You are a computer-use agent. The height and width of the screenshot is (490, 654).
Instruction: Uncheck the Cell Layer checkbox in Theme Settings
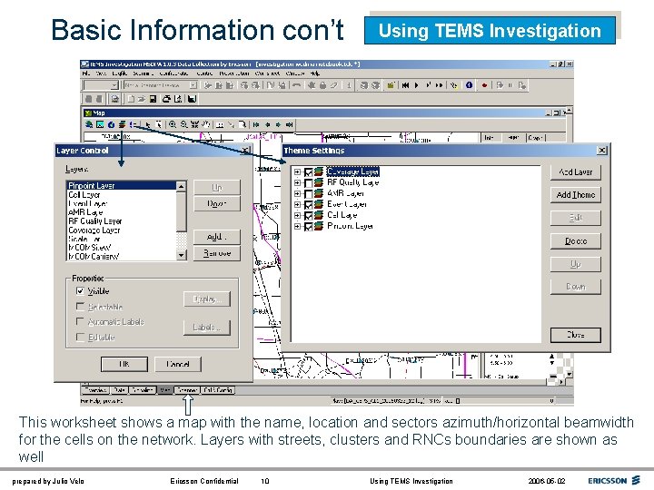pos(308,215)
